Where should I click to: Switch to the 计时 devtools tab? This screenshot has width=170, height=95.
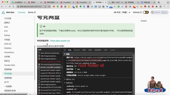(105, 50)
